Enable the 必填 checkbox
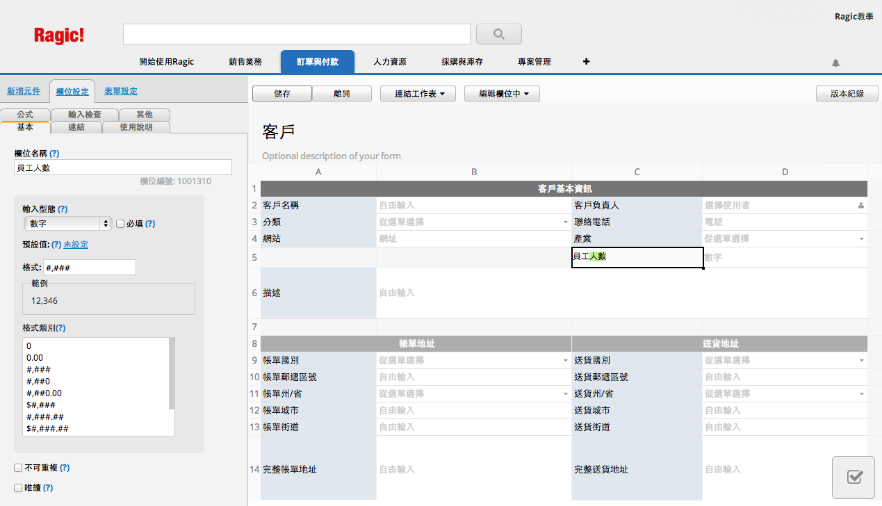The image size is (882, 506). pos(120,224)
